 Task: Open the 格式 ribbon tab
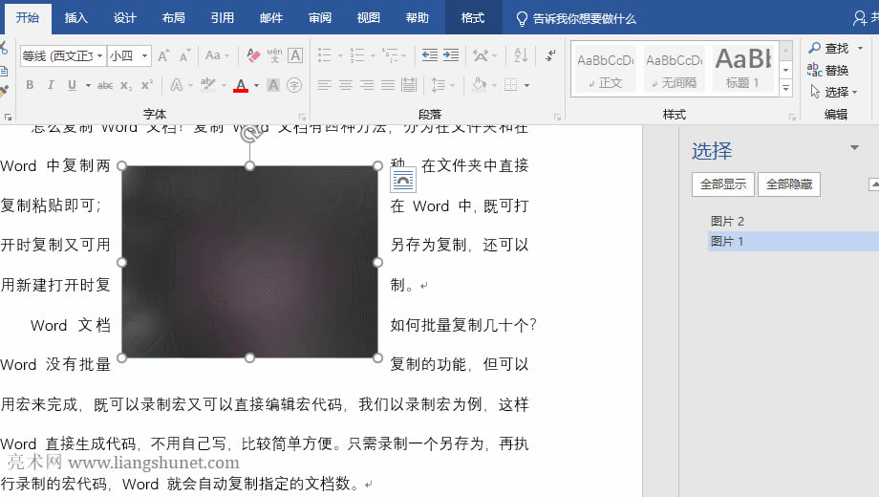pyautogui.click(x=472, y=17)
